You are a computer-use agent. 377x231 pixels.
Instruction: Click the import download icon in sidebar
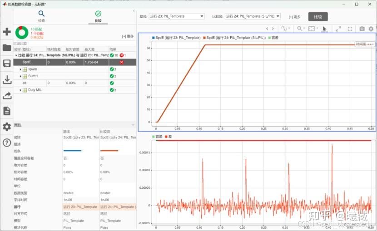(7, 79)
